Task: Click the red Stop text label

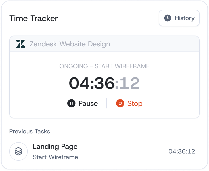Action: point(135,104)
